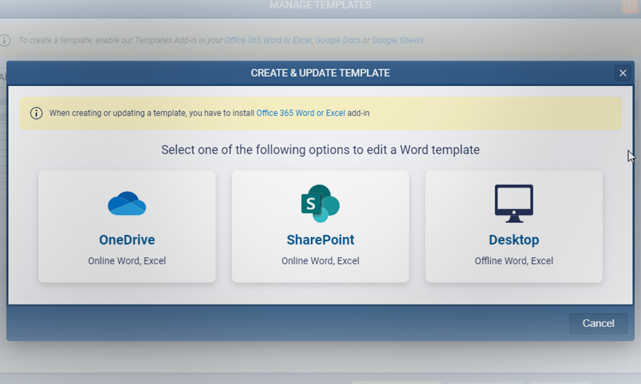Image resolution: width=641 pixels, height=384 pixels.
Task: Click the Desktop monitor icon
Action: tap(513, 204)
